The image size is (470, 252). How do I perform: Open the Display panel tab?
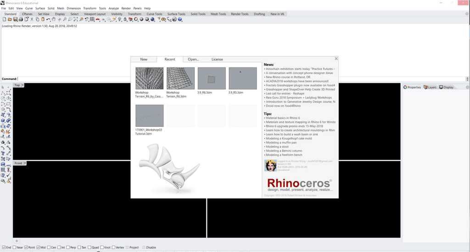point(446,87)
